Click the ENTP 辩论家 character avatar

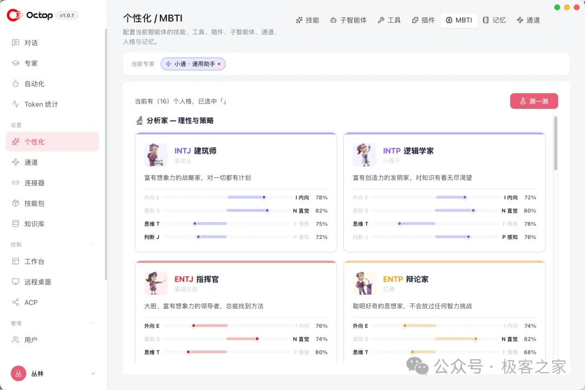pyautogui.click(x=365, y=283)
